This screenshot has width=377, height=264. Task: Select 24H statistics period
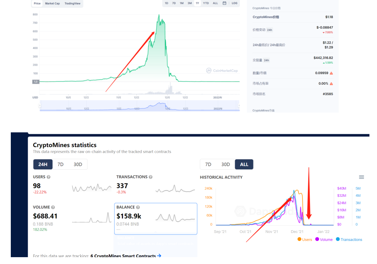pyautogui.click(x=43, y=164)
